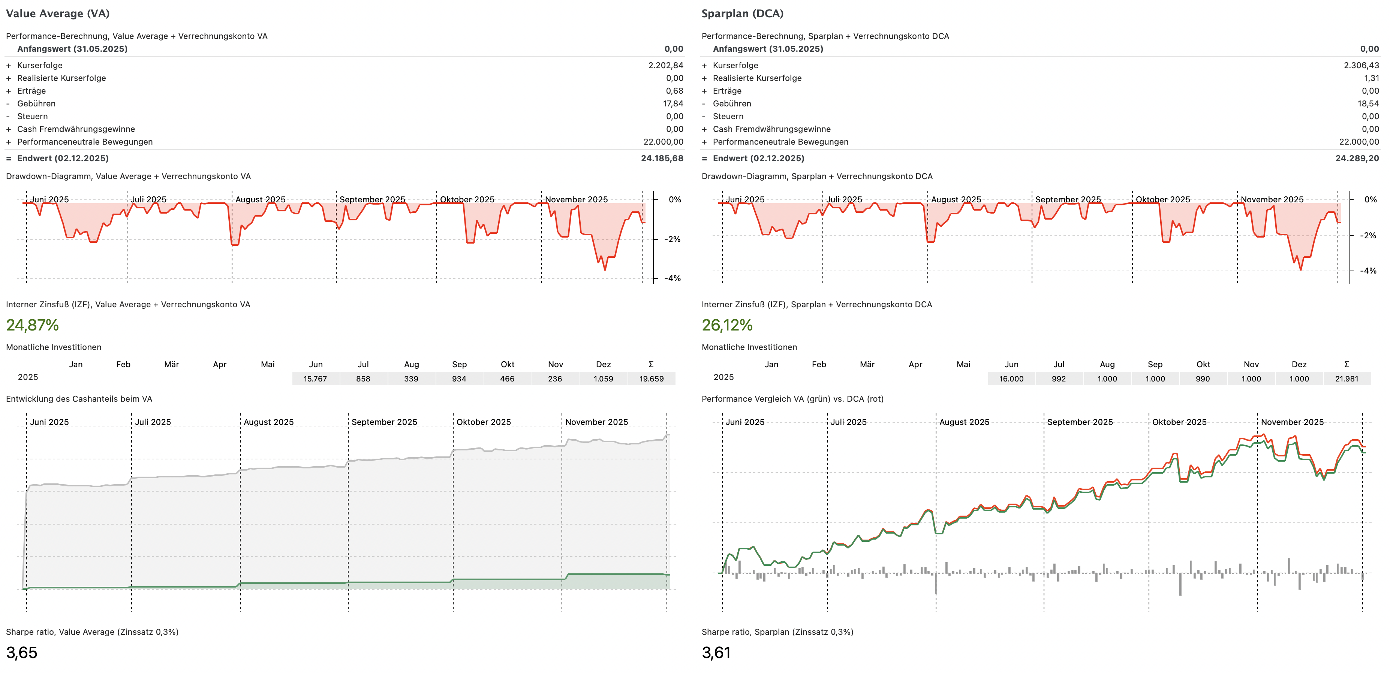The image size is (1390, 673).
Task: Click the 'Performance Vergleich VA (grün) vs. DCA (rot)' title
Action: [x=792, y=399]
